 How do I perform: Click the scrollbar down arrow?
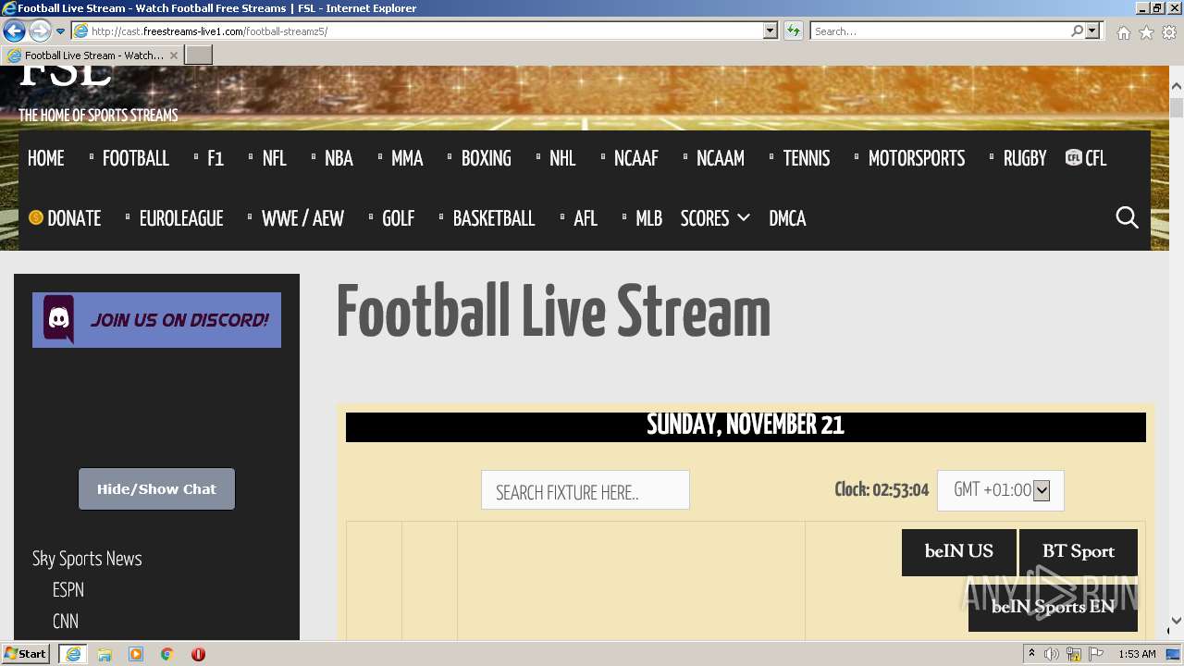coord(1177,622)
